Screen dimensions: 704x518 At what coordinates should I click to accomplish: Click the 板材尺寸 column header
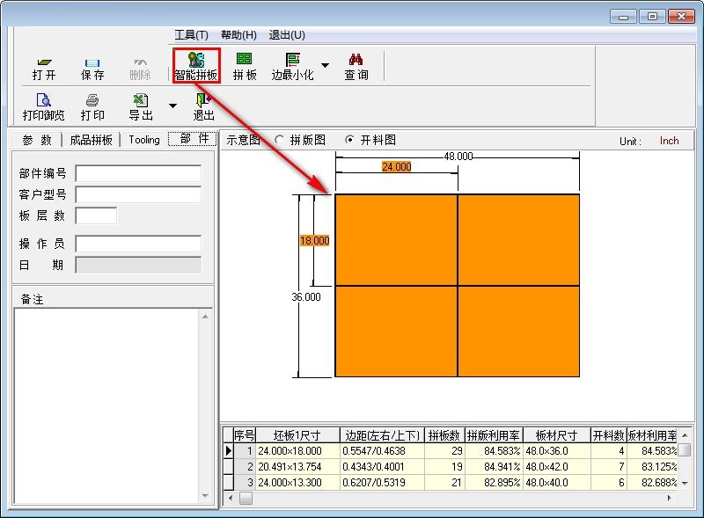pyautogui.click(x=557, y=435)
